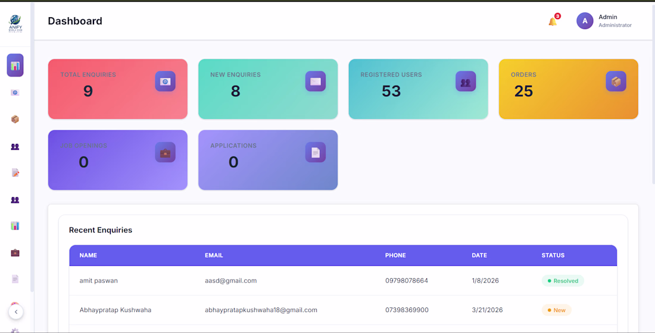655x333 pixels.
Task: Click the TOTAL ENQUIRIES card label
Action: [x=88, y=75]
